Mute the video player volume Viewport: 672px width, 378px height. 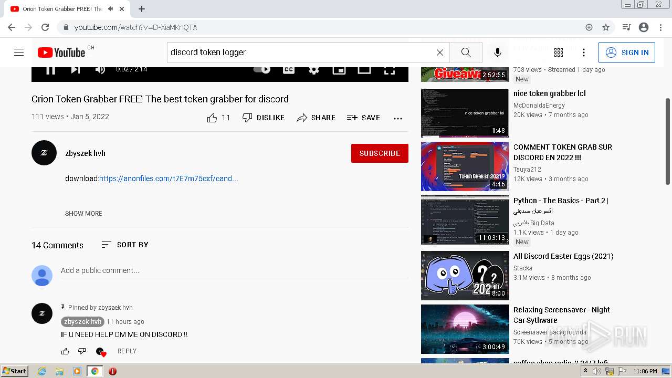pyautogui.click(x=100, y=69)
